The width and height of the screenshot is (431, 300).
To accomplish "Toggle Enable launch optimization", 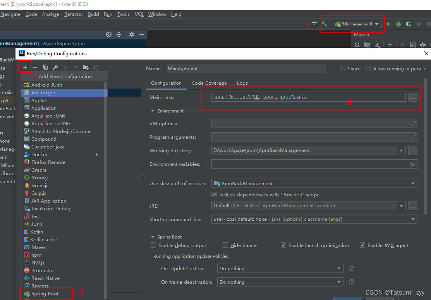I will tap(283, 245).
